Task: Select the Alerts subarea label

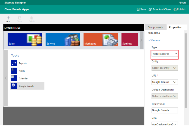Action: [22, 71]
